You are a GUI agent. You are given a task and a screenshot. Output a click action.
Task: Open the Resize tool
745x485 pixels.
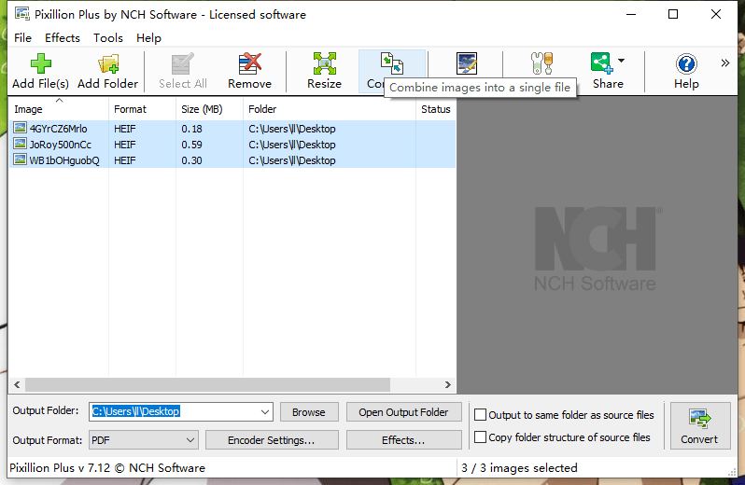pos(325,71)
